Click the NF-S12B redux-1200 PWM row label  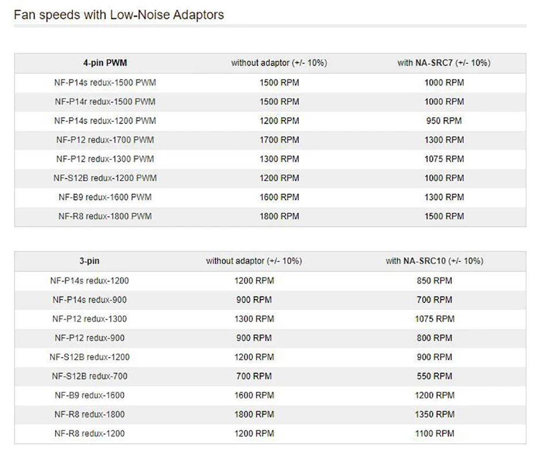[105, 178]
